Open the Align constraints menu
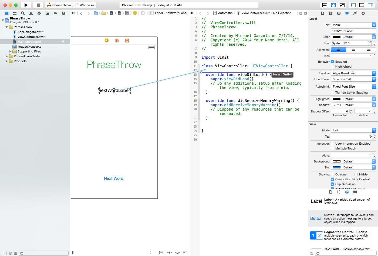 (x=161, y=252)
